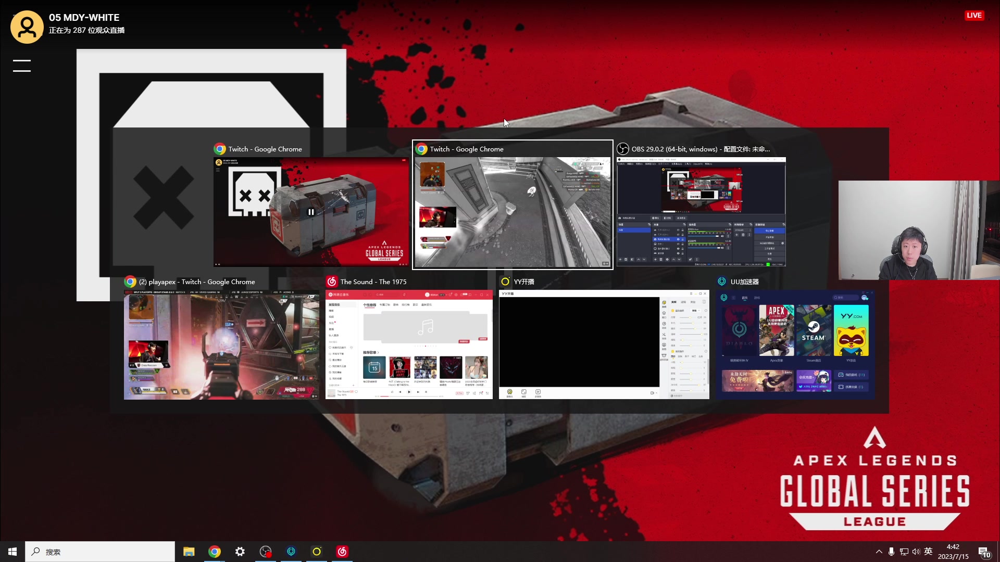Open UU accelerator from the taskbar

tap(291, 552)
